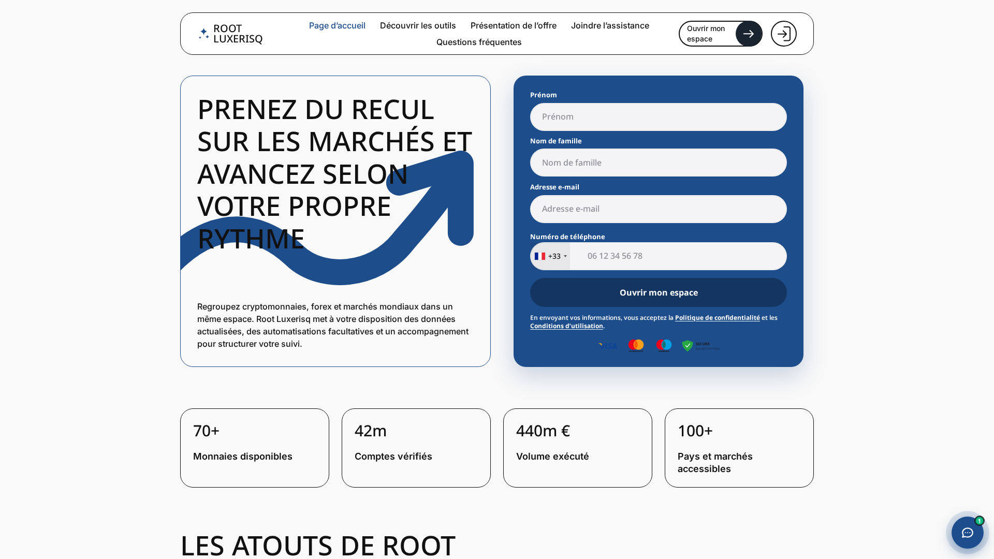
Task: Open the chat bubble widget
Action: [967, 533]
